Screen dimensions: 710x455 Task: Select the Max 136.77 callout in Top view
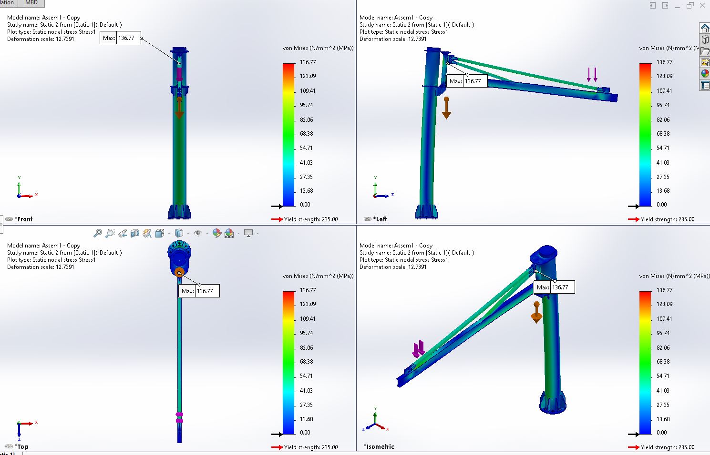199,291
